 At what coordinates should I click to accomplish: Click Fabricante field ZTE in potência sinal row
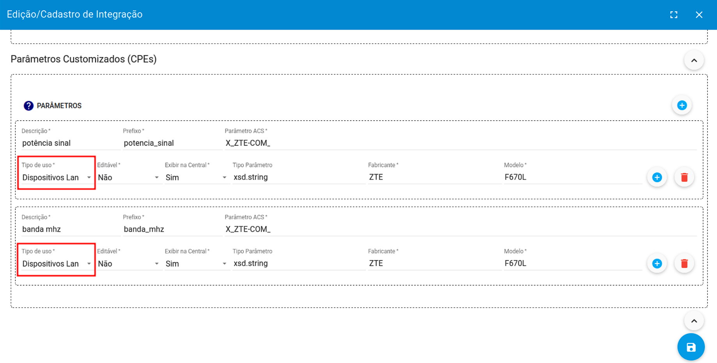click(434, 177)
